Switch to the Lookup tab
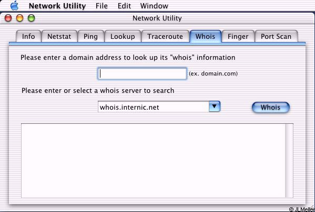The width and height of the screenshot is (315, 212). (123, 36)
